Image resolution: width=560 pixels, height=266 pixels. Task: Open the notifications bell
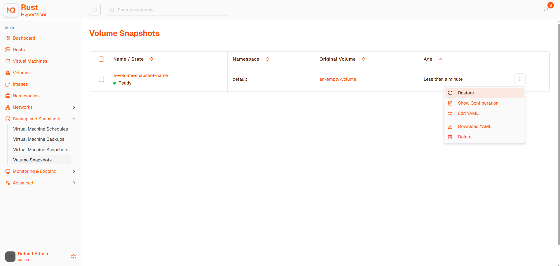coord(546,10)
